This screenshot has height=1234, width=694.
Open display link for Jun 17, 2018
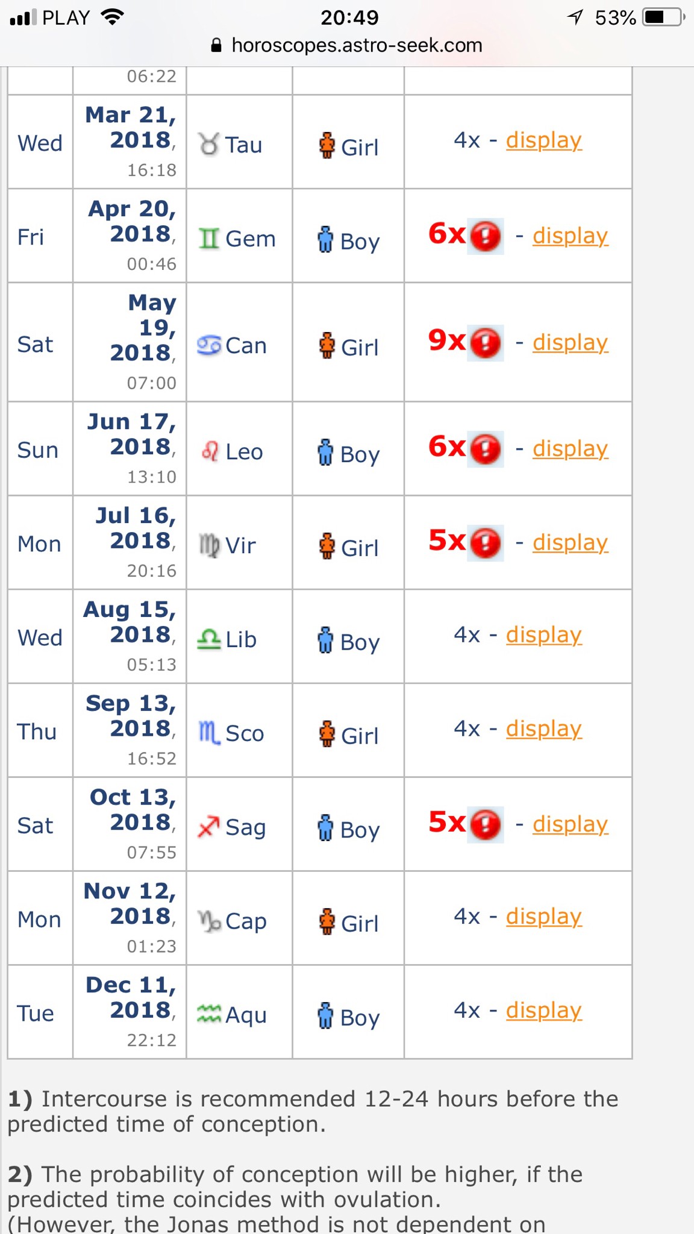[570, 449]
